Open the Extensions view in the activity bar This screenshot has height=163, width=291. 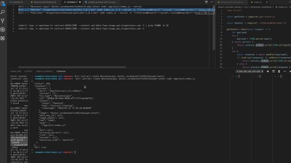tap(3, 38)
